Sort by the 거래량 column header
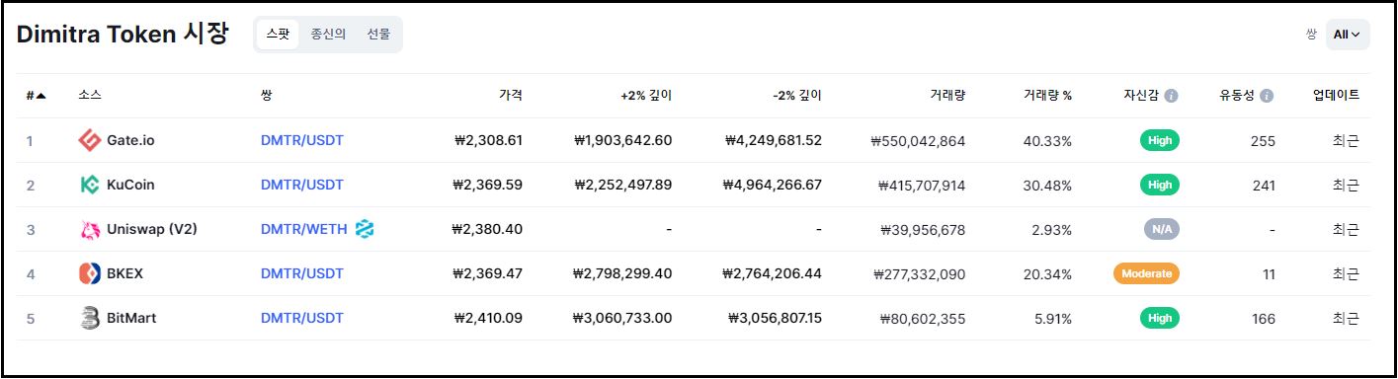The image size is (1398, 379). 947,96
